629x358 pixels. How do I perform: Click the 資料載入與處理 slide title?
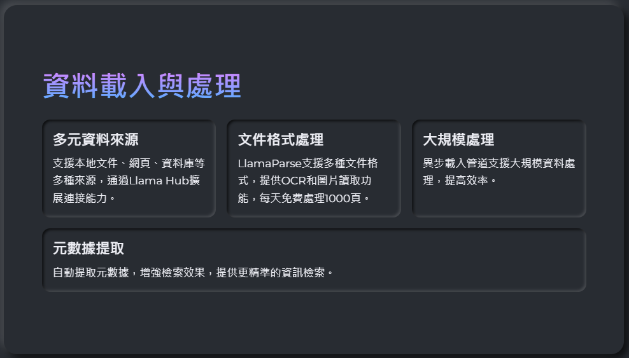point(142,86)
